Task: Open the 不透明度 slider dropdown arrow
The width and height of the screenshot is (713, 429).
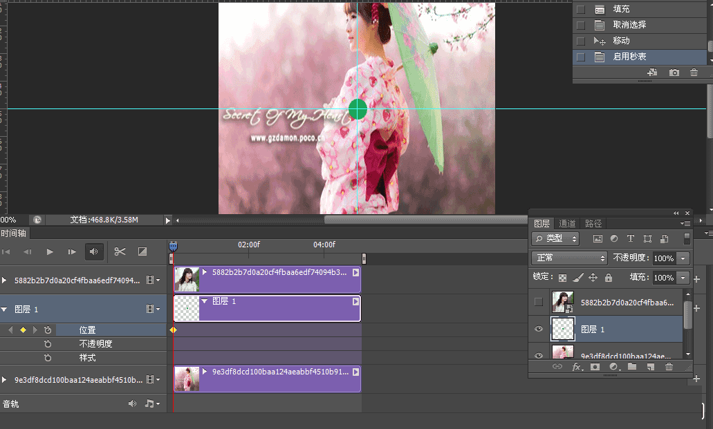Action: (683, 258)
